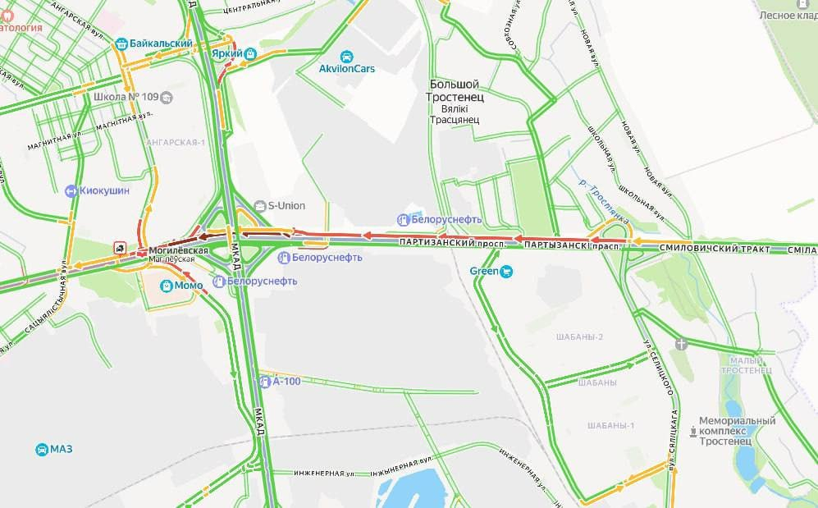
Task: Open the Лесное кладбище place label
Action: pos(788,15)
